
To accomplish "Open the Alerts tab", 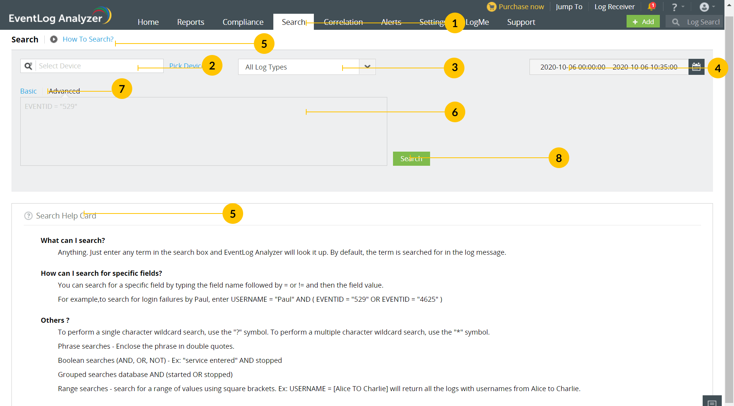I will (x=391, y=22).
